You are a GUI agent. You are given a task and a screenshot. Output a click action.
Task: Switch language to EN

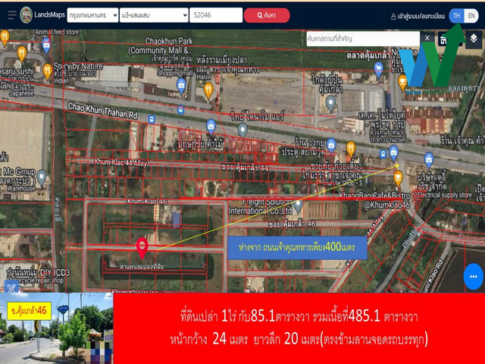[x=472, y=15]
